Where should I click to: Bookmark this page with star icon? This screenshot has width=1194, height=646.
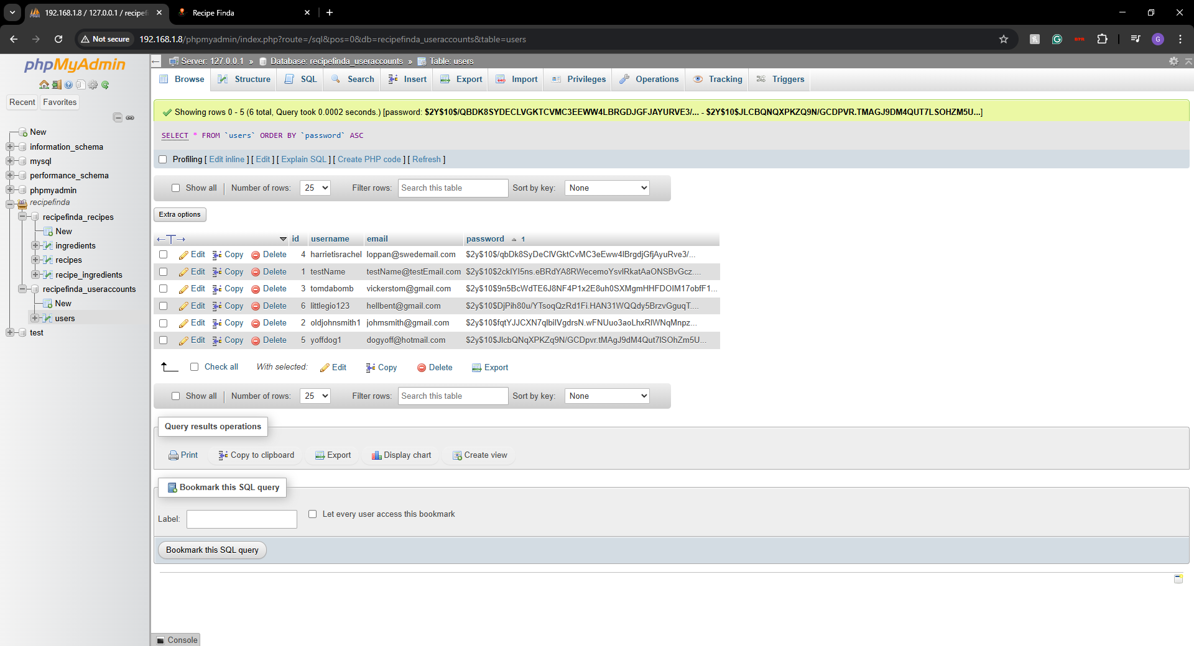click(1003, 39)
